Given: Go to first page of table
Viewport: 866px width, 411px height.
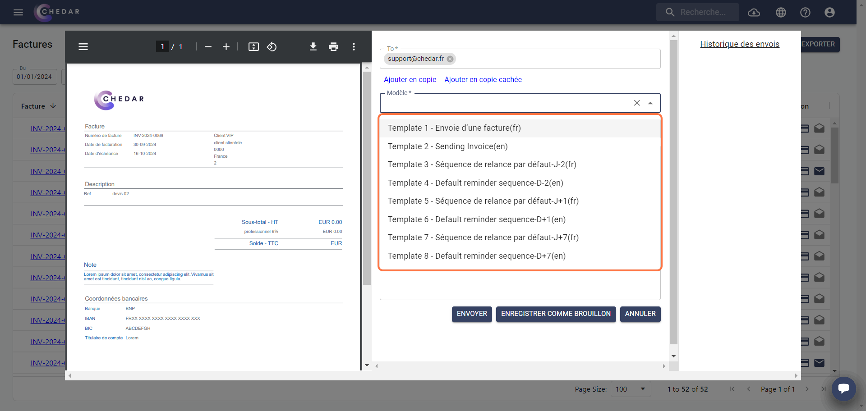Looking at the screenshot, I should 732,389.
